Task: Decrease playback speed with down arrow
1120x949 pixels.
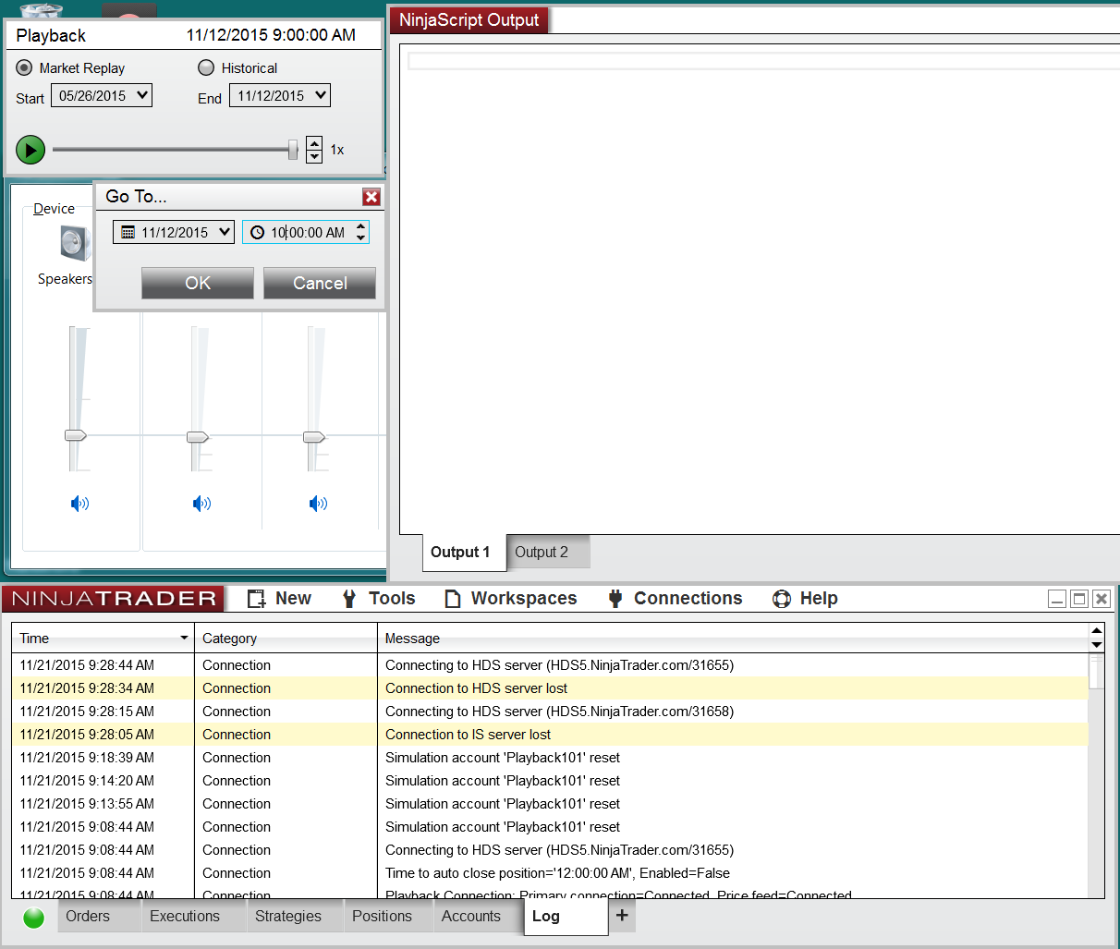Action: (x=314, y=156)
